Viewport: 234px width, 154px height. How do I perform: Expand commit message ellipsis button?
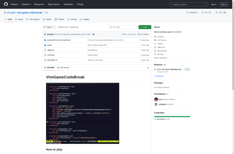[94, 34]
